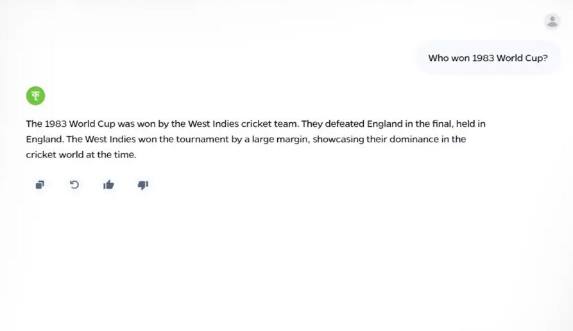
Task: Click the green assistant avatar icon
Action: tap(35, 96)
